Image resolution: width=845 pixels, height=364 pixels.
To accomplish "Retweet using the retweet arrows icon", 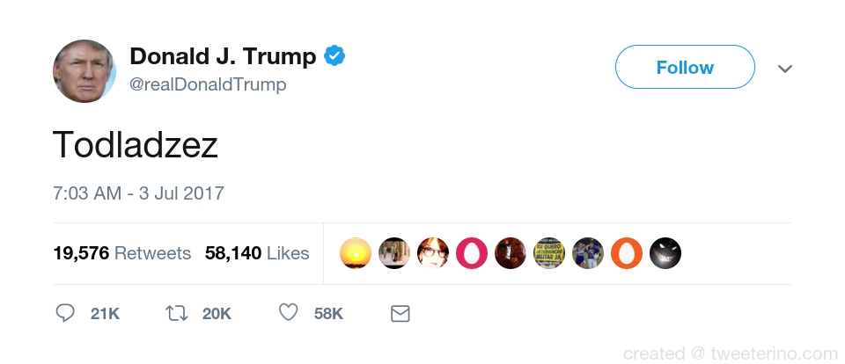I will coord(177,313).
